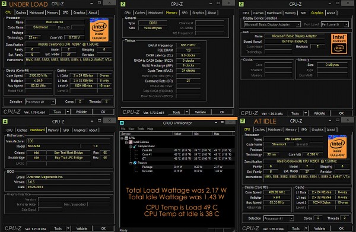Open the File menu in HWMonitor

point(123,129)
